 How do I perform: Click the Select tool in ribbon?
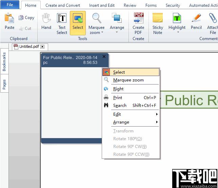click(x=78, y=23)
